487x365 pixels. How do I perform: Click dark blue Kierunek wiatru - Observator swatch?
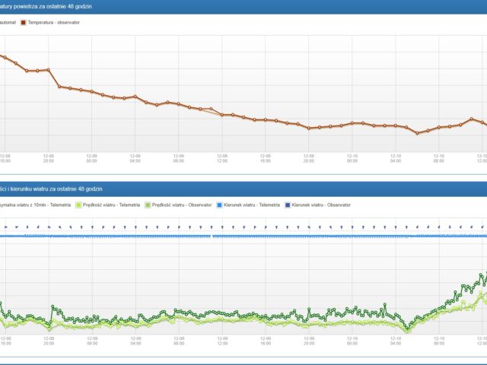285,205
